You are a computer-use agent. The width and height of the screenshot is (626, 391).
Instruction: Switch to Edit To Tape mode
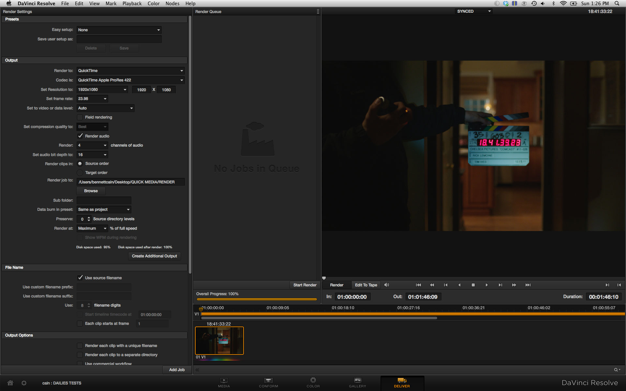(x=366, y=285)
